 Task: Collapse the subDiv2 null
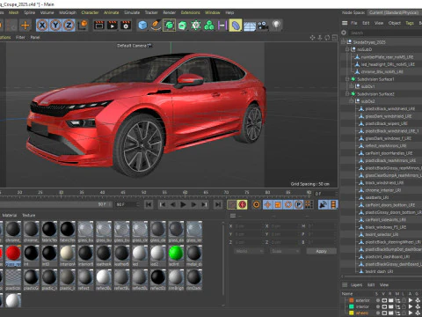point(352,101)
